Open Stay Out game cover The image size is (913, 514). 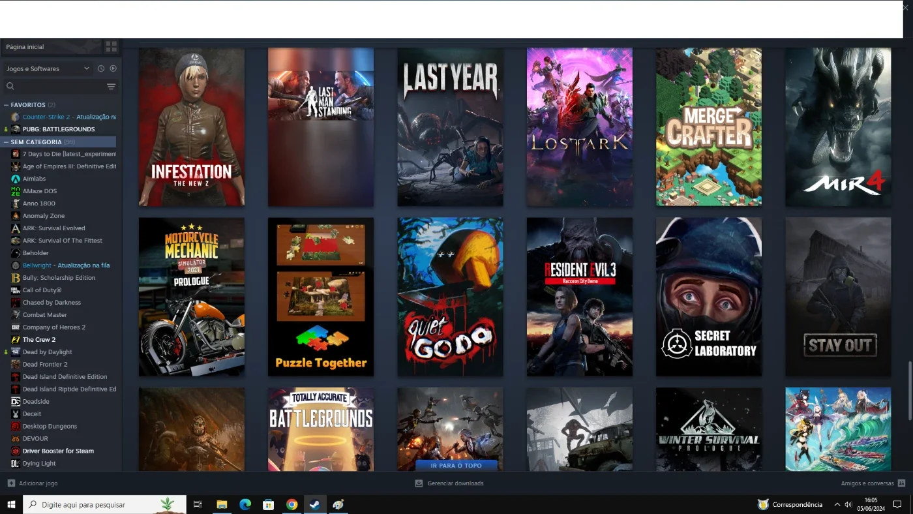point(838,297)
